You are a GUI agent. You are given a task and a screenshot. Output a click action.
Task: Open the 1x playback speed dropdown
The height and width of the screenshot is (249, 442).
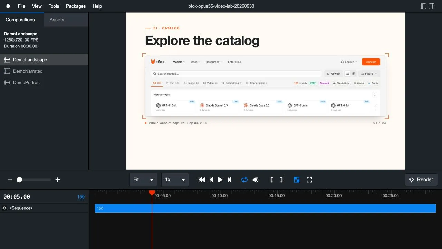(175, 179)
